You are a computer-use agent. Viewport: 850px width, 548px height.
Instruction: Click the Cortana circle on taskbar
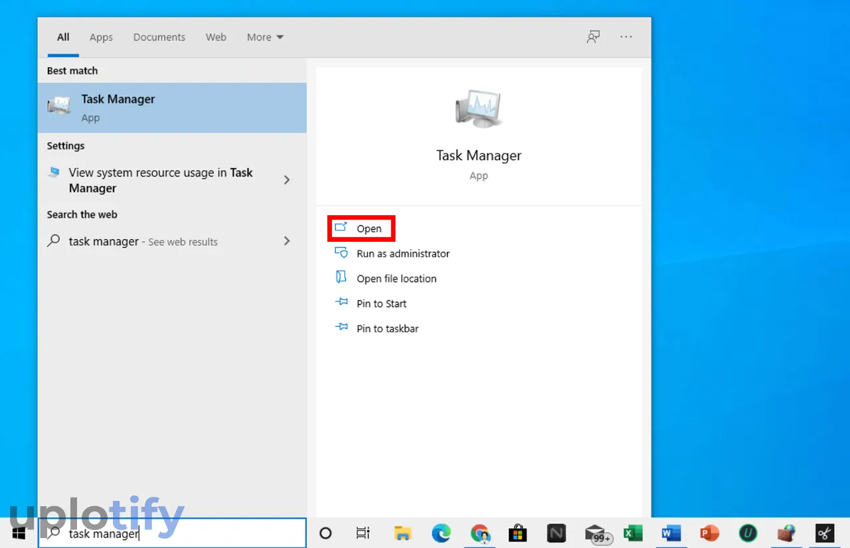pyautogui.click(x=325, y=533)
